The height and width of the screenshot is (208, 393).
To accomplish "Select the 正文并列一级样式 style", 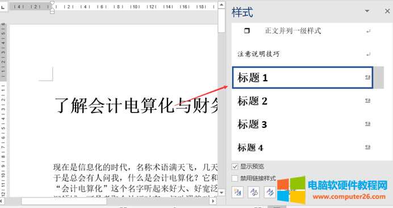I will (303, 31).
